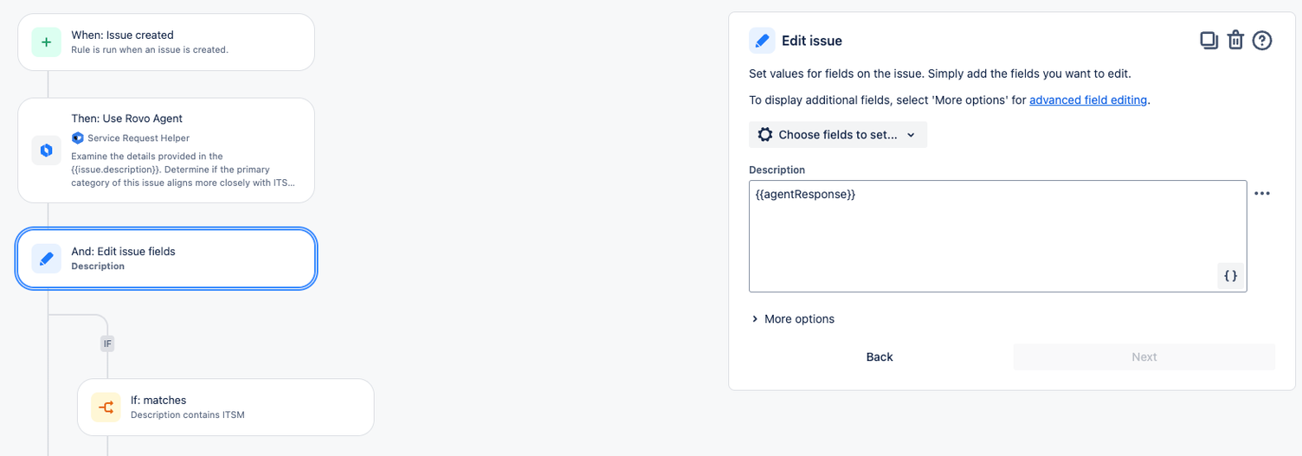Click the Rovo Agent step icon
Screen dimensions: 1302x456
[x=47, y=151]
